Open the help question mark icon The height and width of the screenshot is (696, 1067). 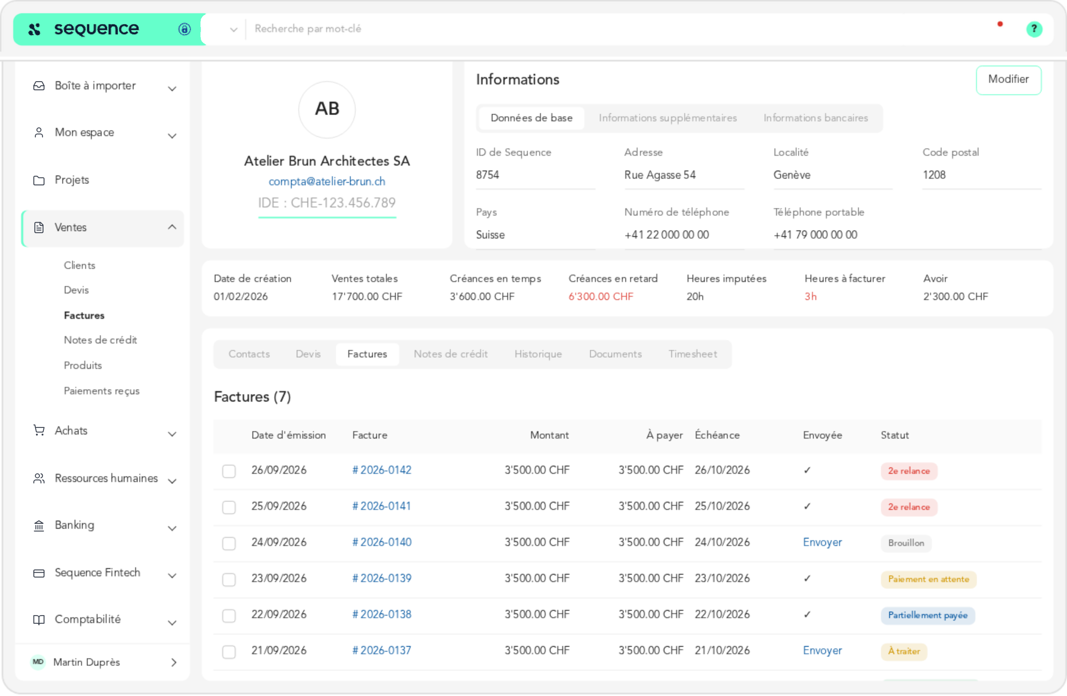(1034, 29)
